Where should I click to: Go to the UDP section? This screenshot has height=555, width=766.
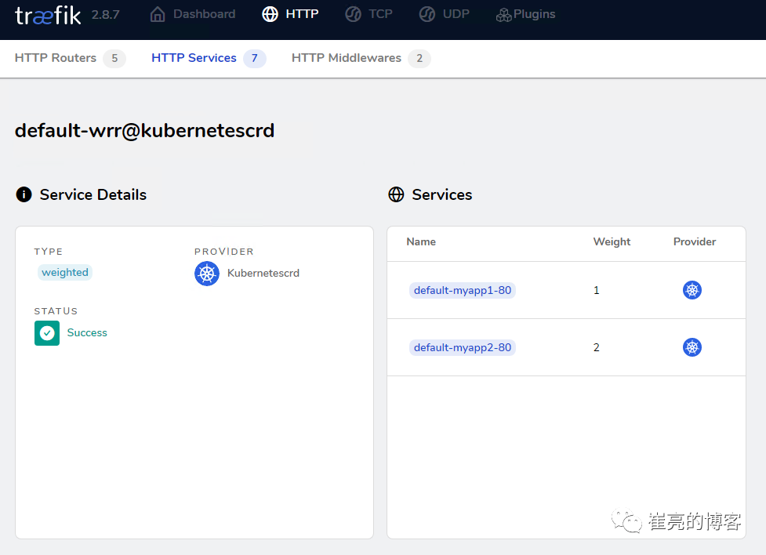(444, 14)
